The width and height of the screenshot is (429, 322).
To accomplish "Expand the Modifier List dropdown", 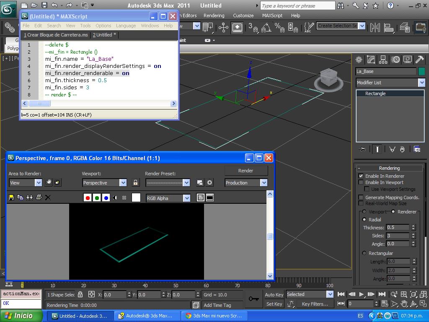I will click(x=421, y=83).
